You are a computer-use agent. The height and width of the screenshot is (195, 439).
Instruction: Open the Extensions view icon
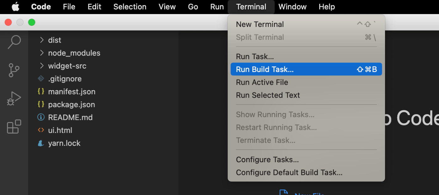14,126
